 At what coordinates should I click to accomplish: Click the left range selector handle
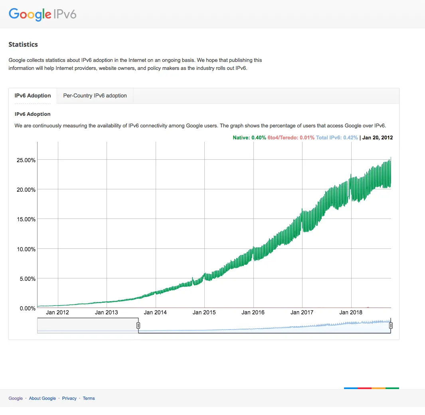click(x=138, y=326)
